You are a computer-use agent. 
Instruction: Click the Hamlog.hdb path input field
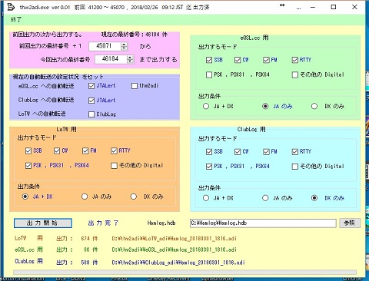point(263,223)
